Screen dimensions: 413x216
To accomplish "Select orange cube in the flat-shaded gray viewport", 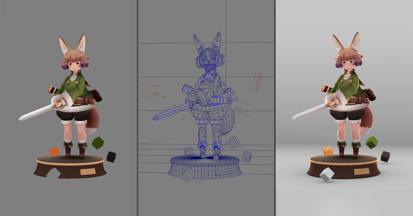I will pos(55,151).
